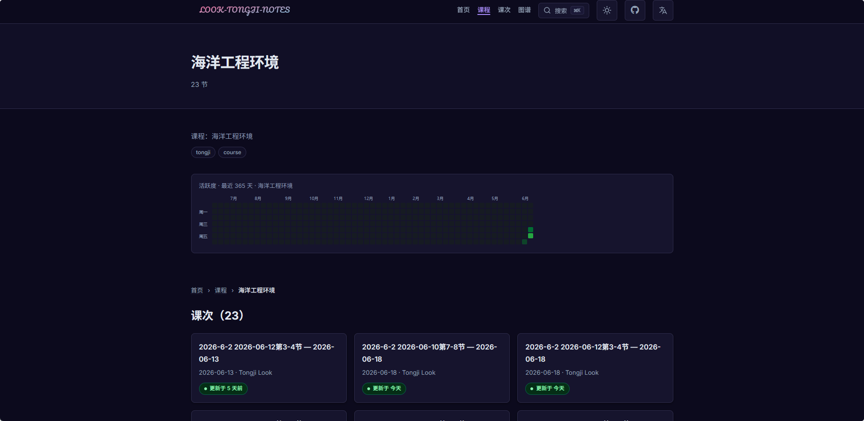The image size is (864, 421).
Task: Click the course tag
Action: click(x=232, y=152)
